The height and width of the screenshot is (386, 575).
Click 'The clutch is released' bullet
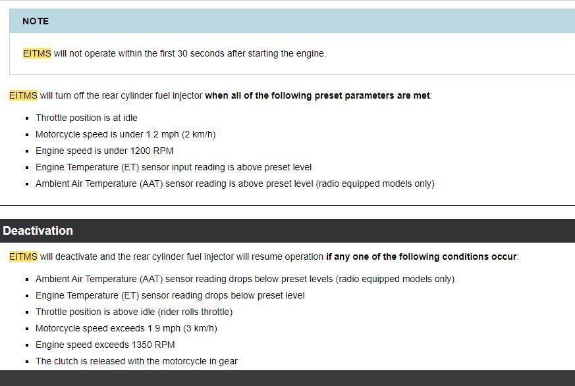pyautogui.click(x=136, y=361)
